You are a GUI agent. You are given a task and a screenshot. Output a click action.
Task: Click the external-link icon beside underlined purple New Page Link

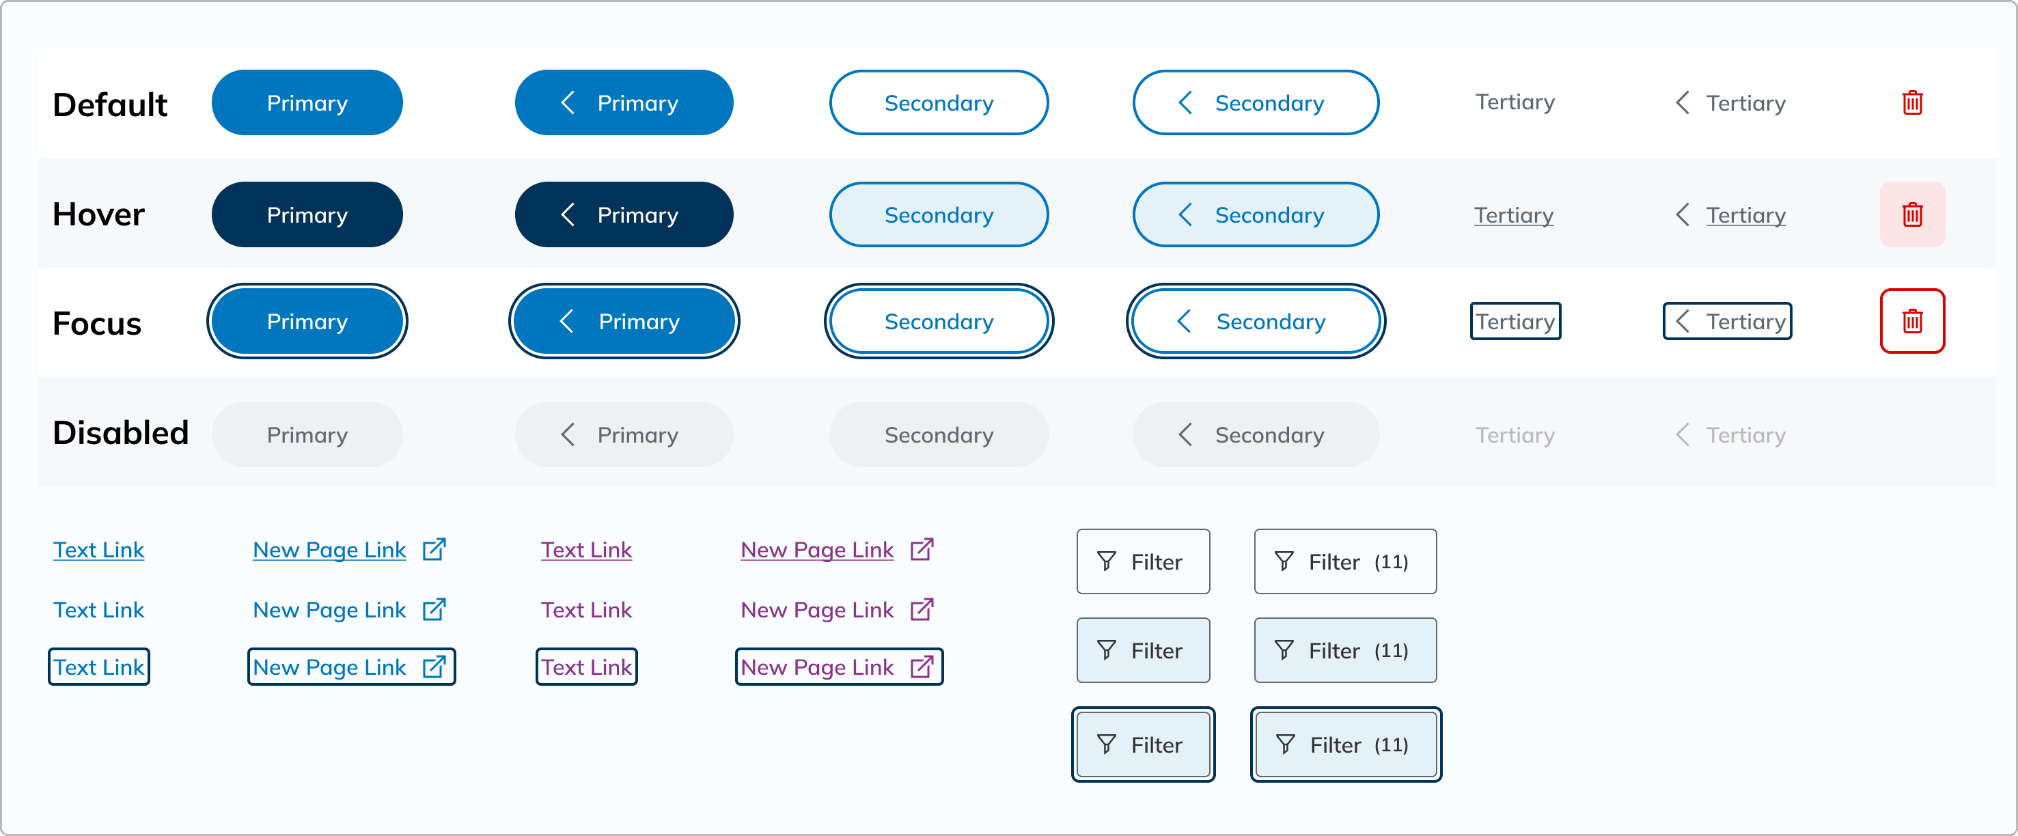click(x=922, y=549)
